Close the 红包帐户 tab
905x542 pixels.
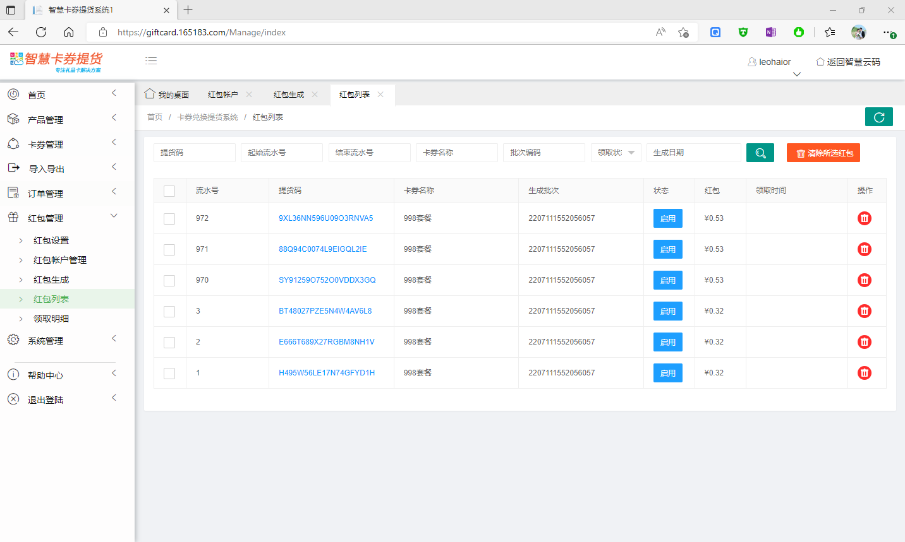249,95
